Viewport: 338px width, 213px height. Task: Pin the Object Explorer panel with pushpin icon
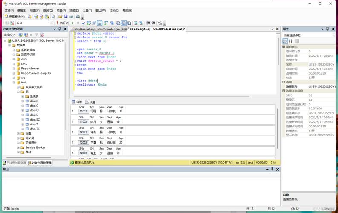click(60, 29)
